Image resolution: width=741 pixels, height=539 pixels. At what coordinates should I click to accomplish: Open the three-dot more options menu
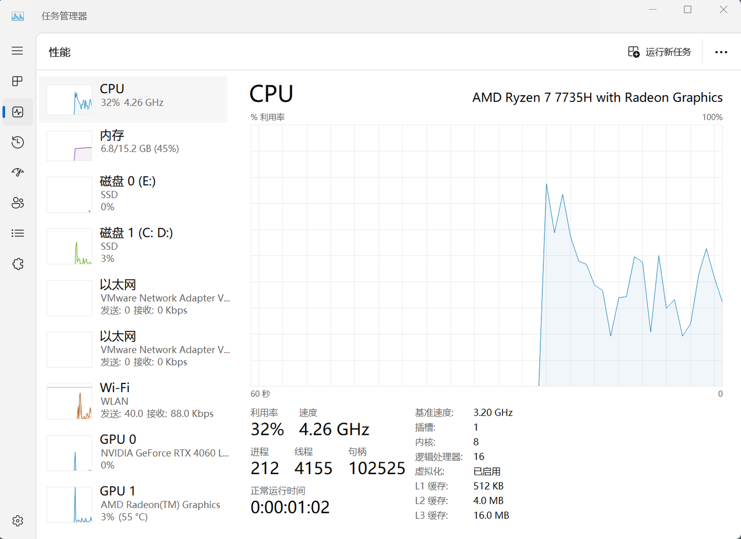(x=721, y=52)
